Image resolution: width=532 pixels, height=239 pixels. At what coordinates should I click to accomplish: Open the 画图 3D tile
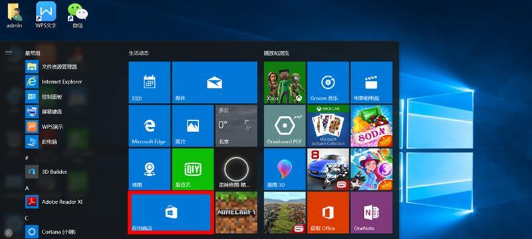click(285, 169)
